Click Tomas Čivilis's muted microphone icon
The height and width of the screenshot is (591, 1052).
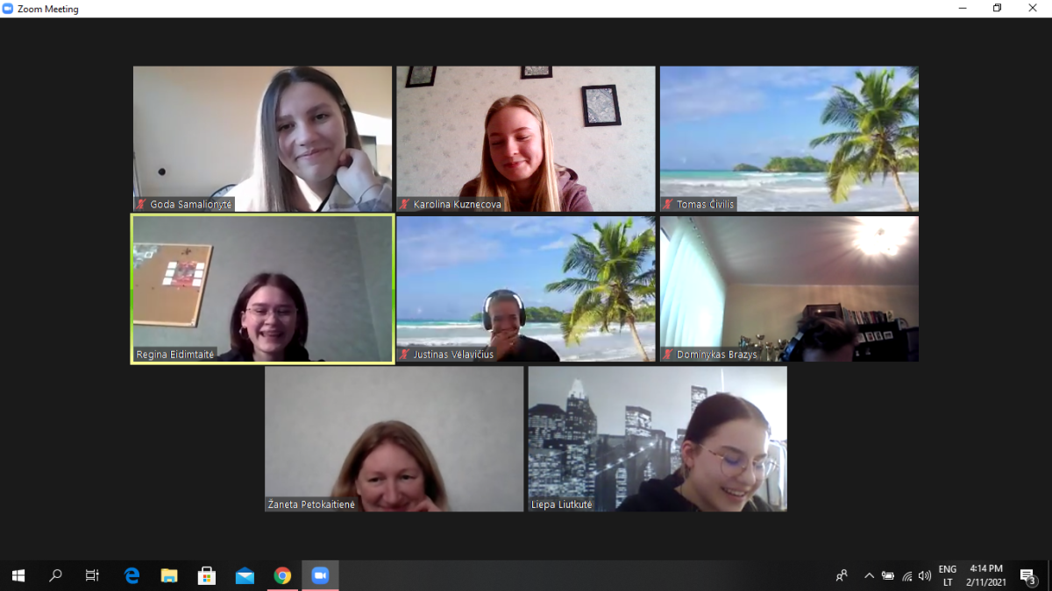coord(668,204)
